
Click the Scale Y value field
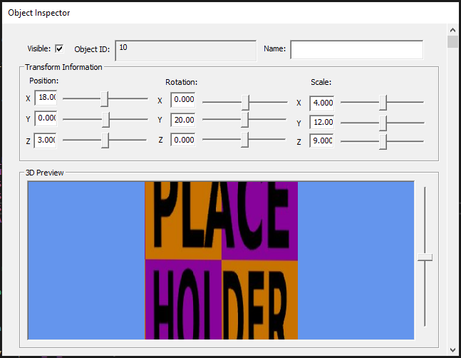[322, 123]
